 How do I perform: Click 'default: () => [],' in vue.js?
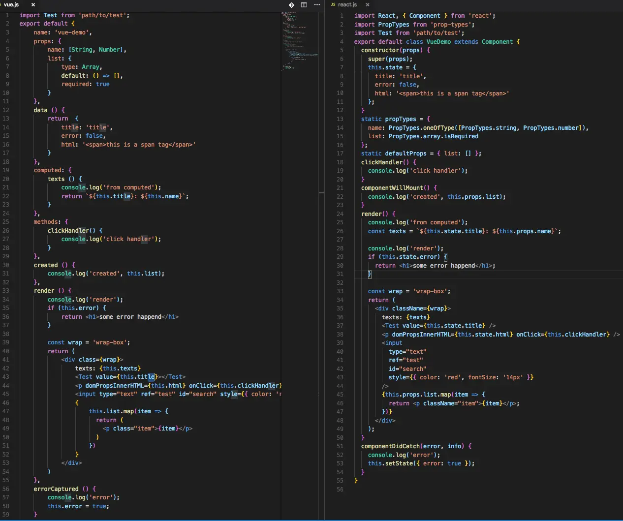92,76
